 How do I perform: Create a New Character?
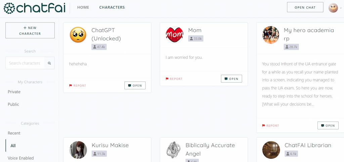click(x=30, y=31)
